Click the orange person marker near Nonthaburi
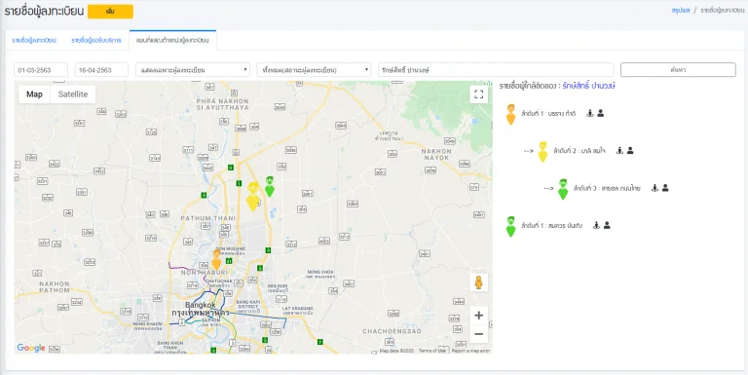The width and height of the screenshot is (748, 375). (x=216, y=260)
